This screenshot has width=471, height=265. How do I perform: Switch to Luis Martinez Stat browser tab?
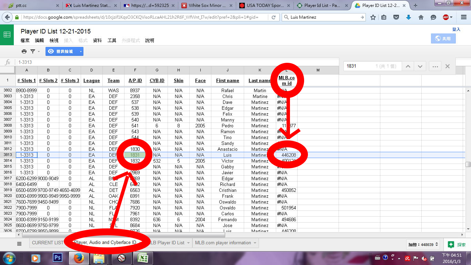(91, 6)
